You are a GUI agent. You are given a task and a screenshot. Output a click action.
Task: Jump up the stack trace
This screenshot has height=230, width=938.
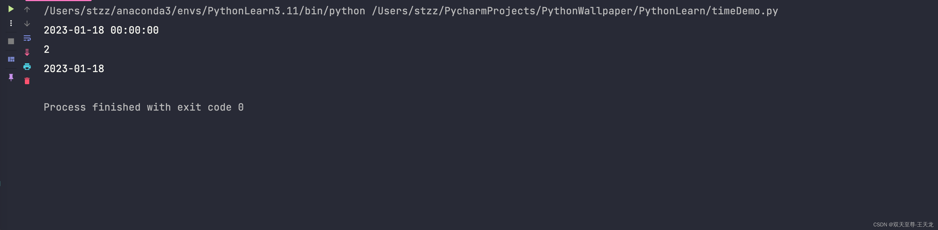(27, 9)
